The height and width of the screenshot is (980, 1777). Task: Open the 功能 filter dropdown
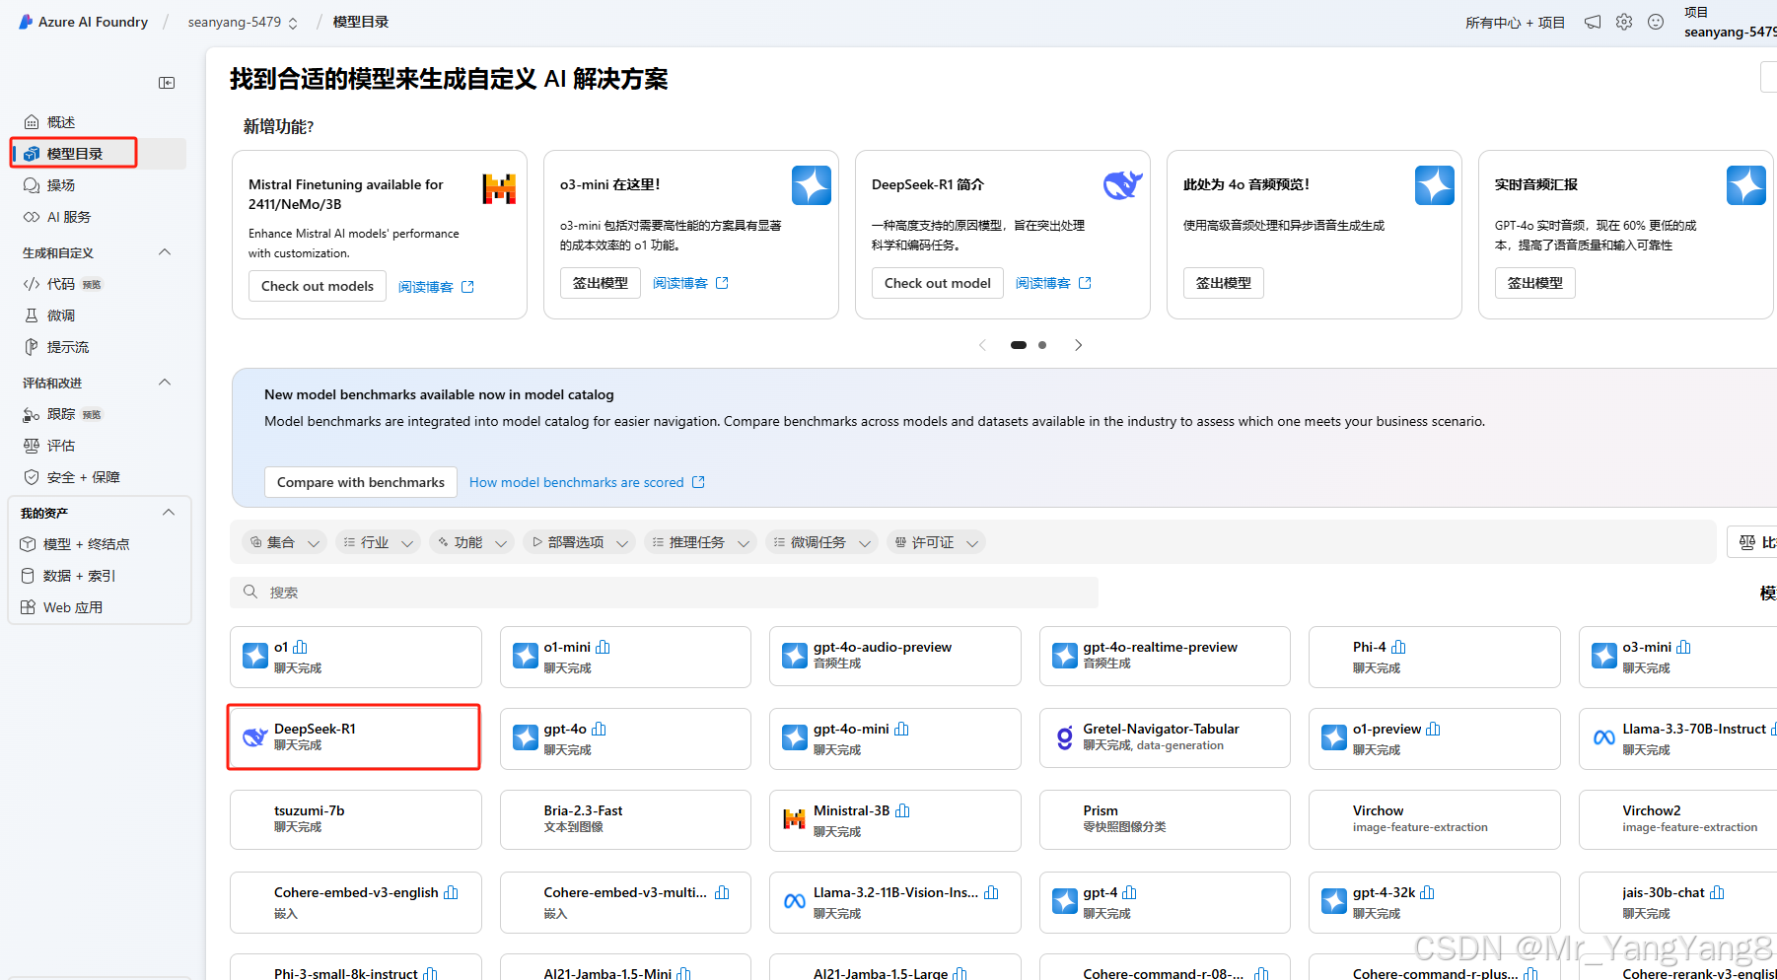pos(472,542)
